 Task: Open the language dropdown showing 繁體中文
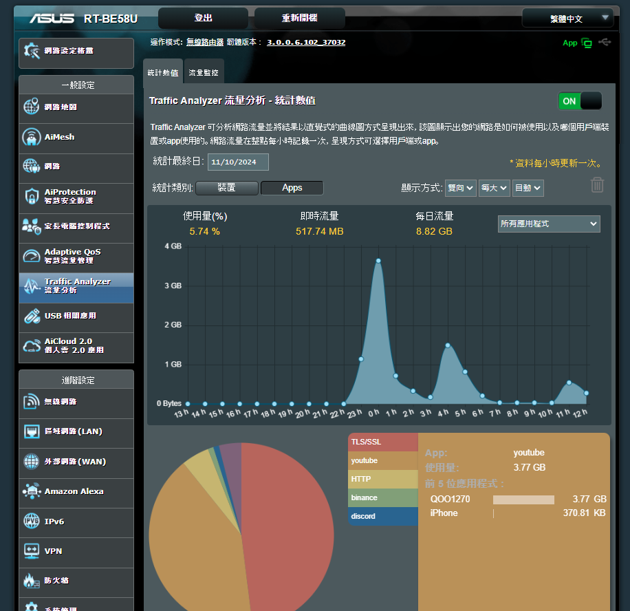click(567, 19)
